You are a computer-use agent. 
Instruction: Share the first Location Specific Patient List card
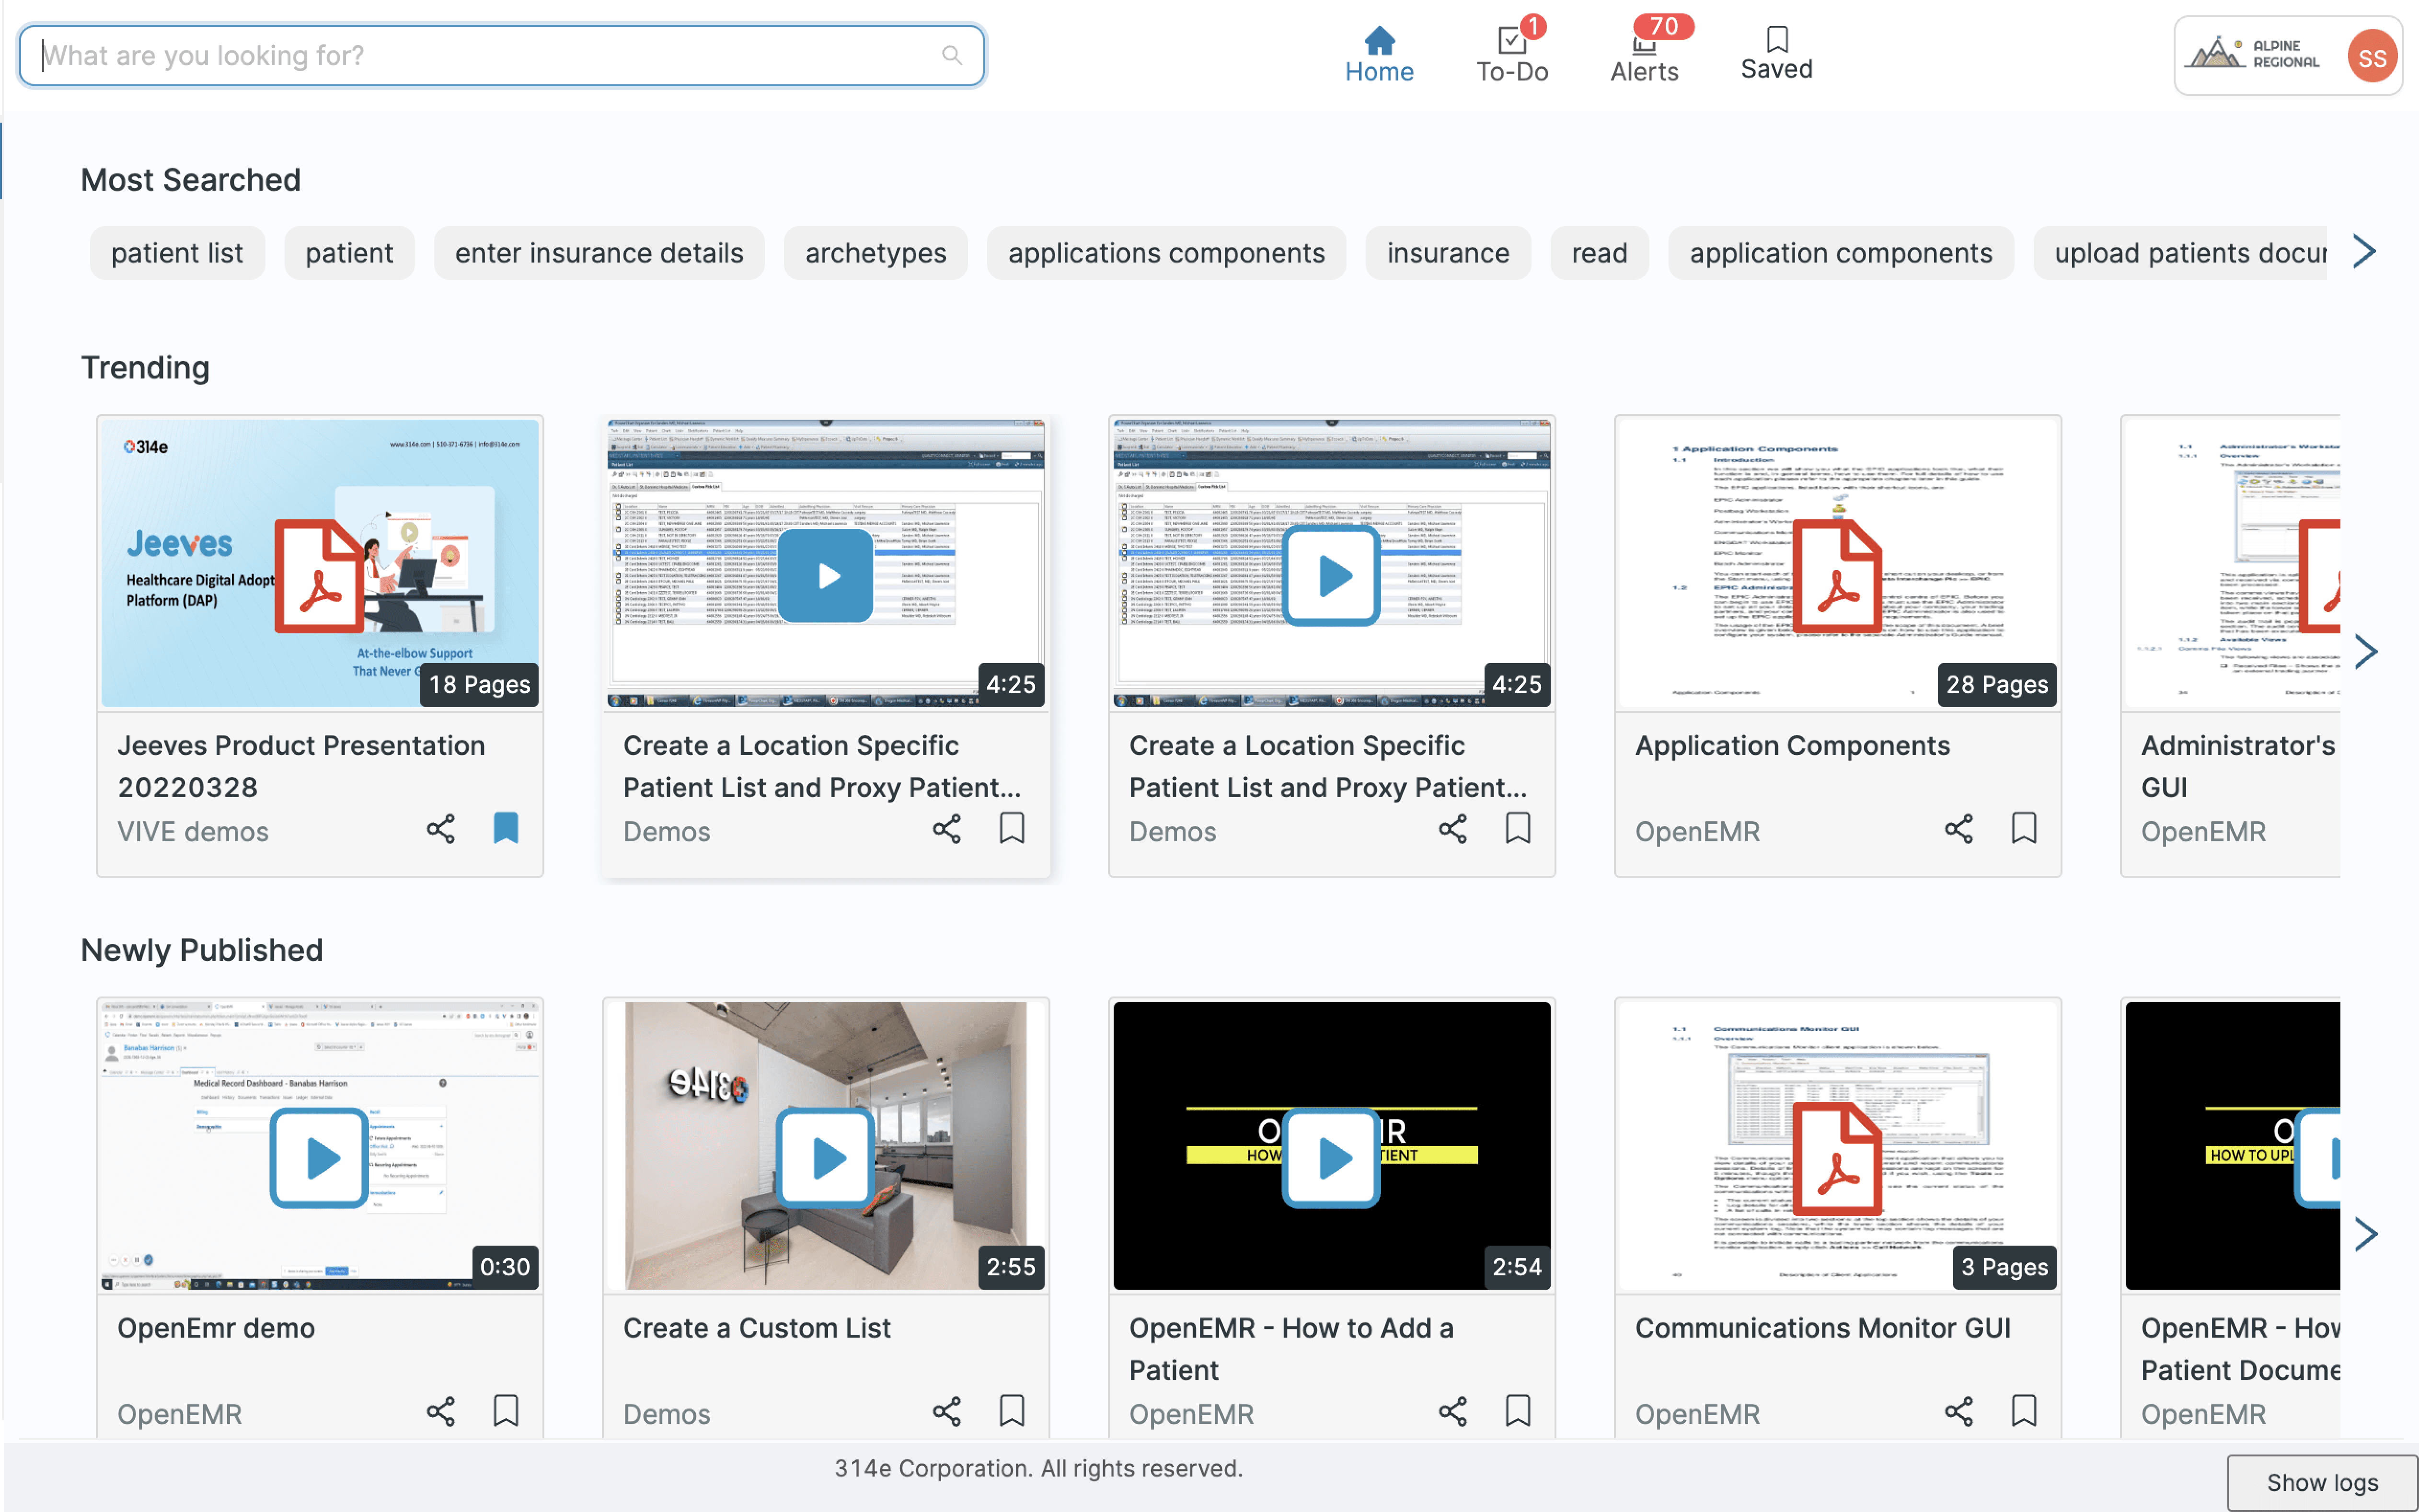point(947,829)
